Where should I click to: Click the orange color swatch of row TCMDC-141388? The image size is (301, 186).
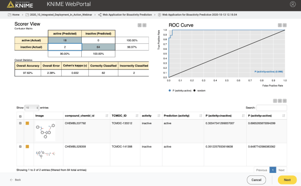click(x=27, y=147)
